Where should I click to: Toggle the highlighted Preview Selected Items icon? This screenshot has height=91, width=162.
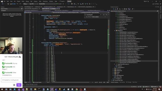[x=129, y=9]
